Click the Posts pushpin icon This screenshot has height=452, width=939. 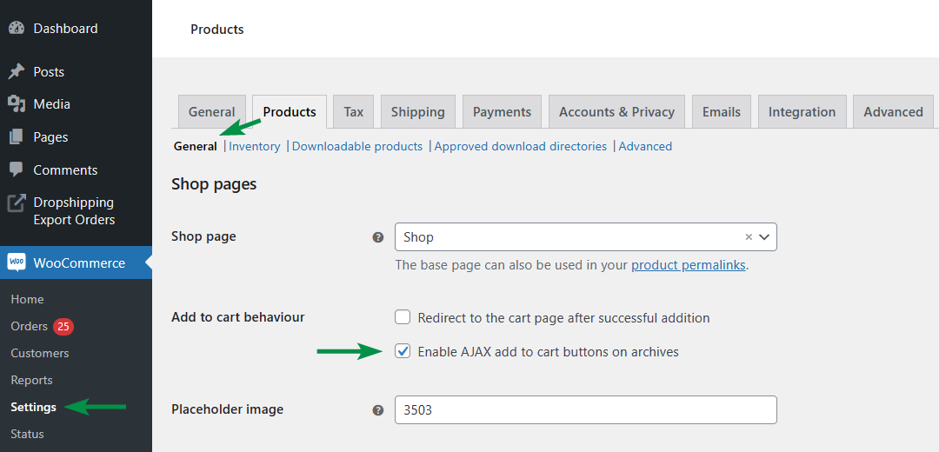click(x=17, y=72)
